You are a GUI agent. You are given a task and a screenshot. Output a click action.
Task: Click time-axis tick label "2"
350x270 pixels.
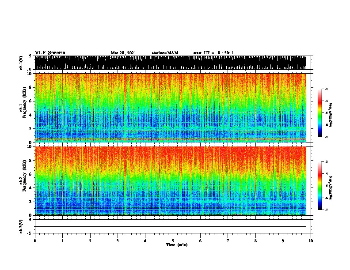(x=90, y=241)
